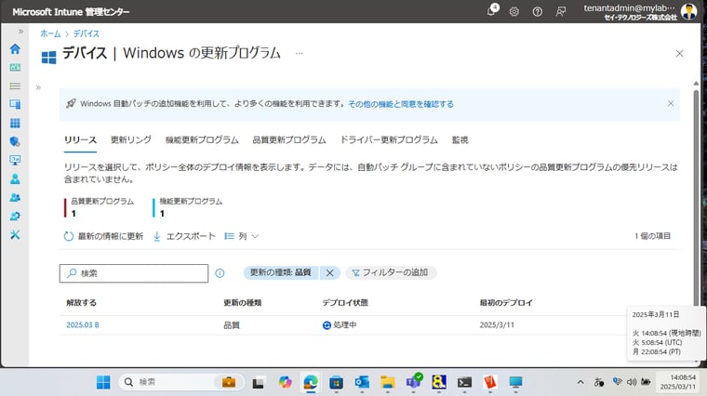Open All services list icon in sidebar

coord(15,86)
